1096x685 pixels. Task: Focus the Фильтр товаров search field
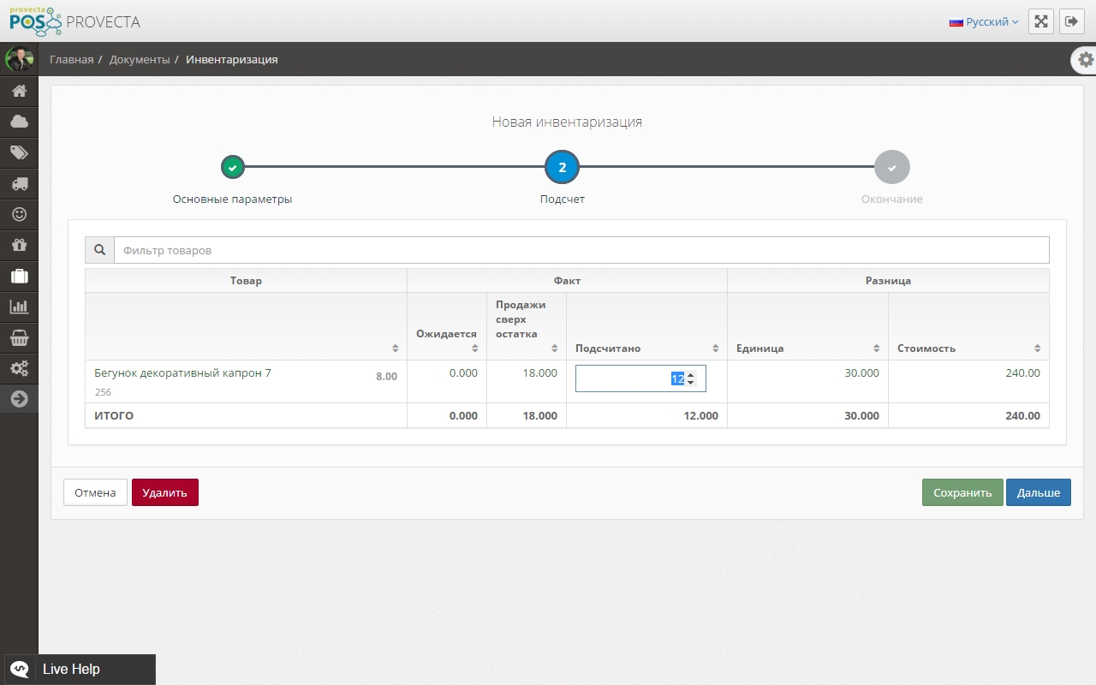(x=581, y=250)
